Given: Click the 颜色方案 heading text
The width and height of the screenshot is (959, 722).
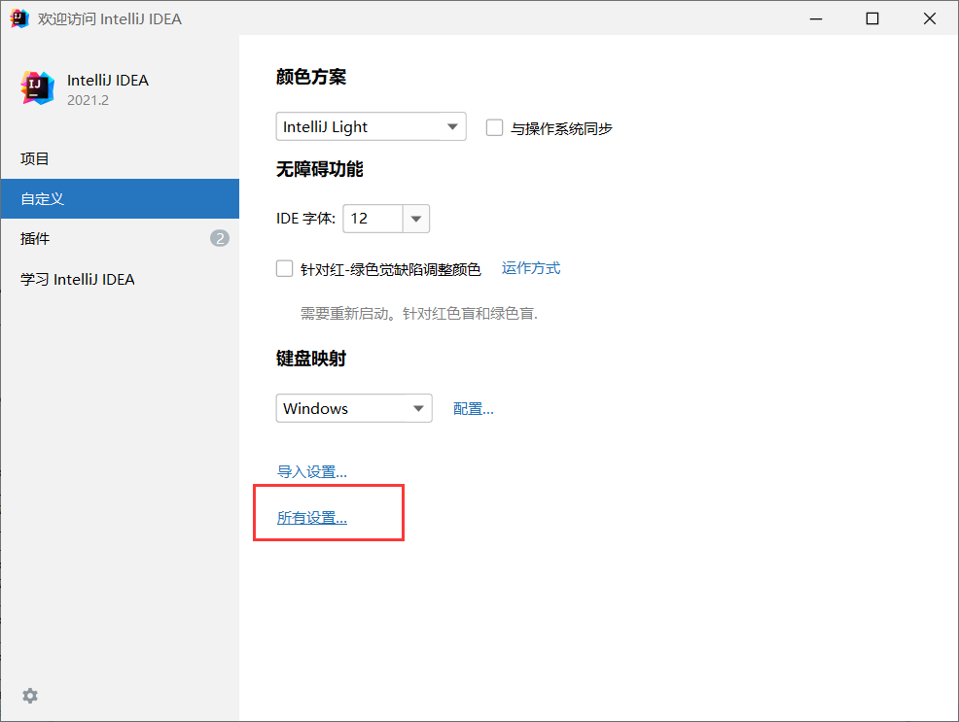Looking at the screenshot, I should pyautogui.click(x=310, y=77).
